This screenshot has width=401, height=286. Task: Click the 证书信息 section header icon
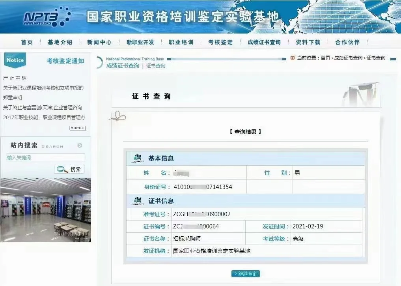[137, 200]
